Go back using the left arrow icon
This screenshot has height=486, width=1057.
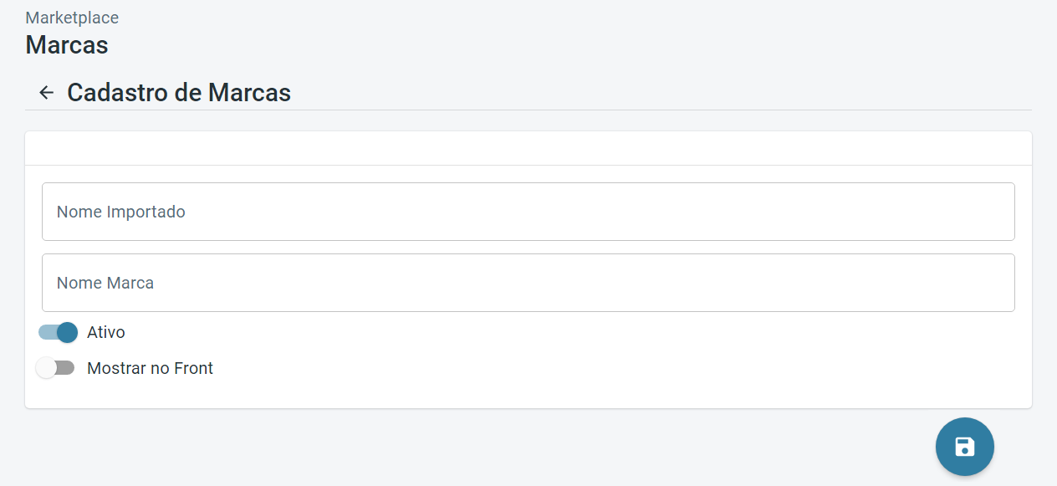(47, 92)
